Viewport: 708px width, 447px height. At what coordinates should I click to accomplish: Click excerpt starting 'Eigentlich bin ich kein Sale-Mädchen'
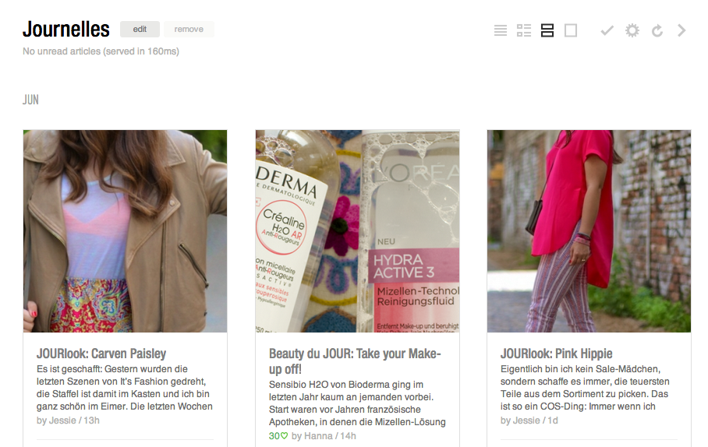click(585, 388)
